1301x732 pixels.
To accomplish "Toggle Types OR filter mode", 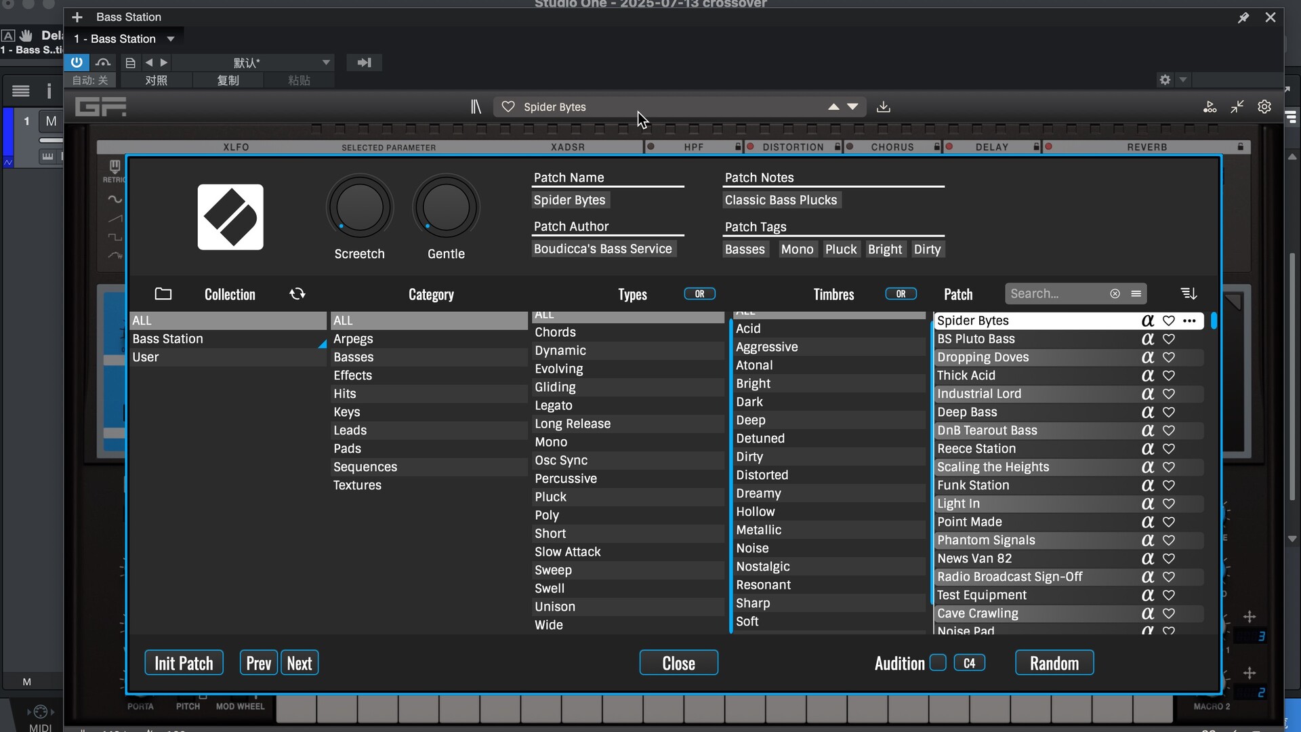I will (699, 293).
